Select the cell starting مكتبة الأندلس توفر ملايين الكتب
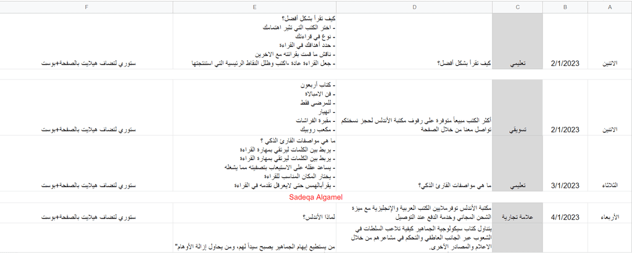Image resolution: width=632 pixels, height=253 pixels. [x=414, y=213]
